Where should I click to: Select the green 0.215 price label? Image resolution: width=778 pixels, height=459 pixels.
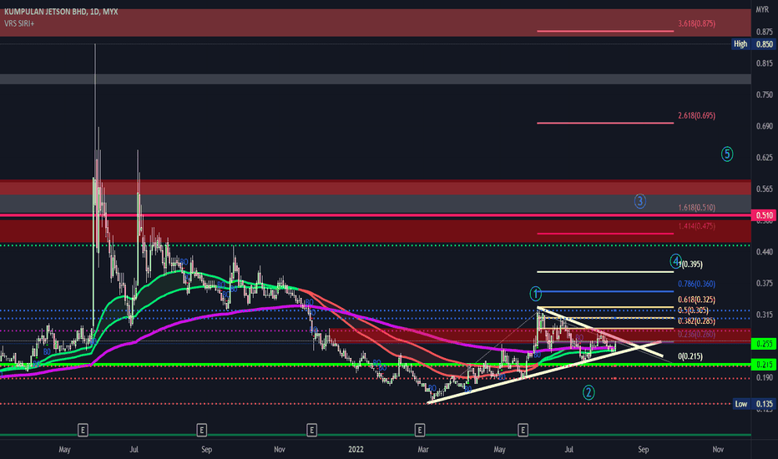pos(764,365)
